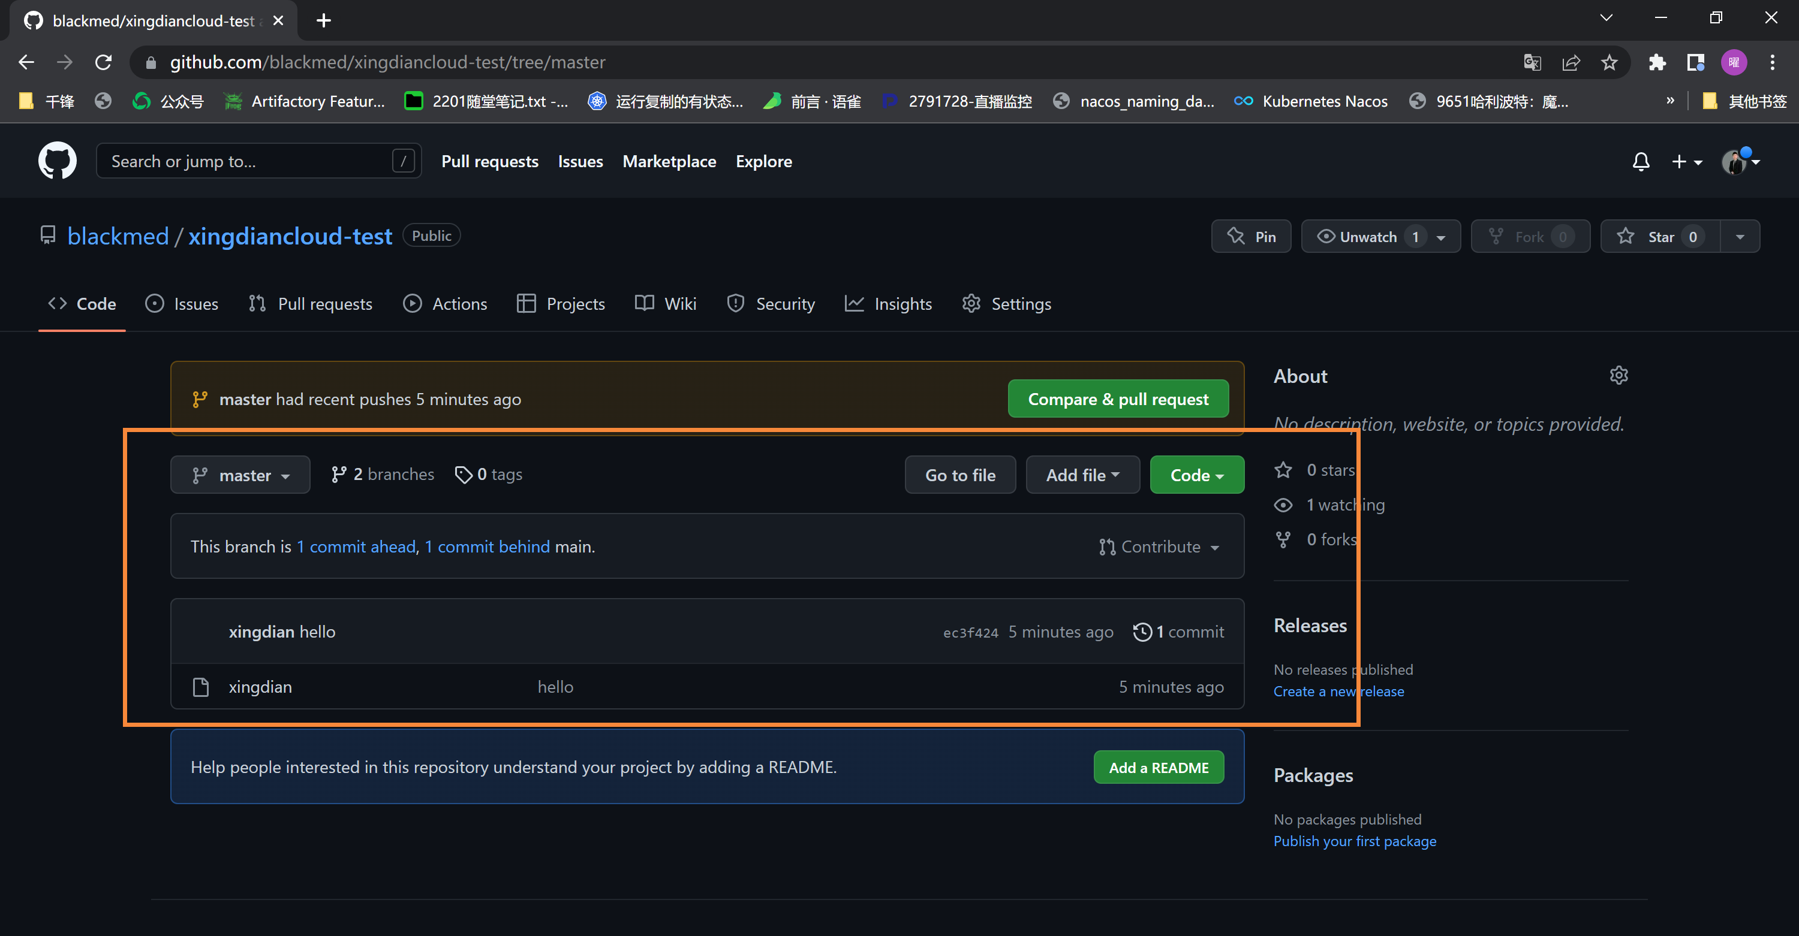The width and height of the screenshot is (1799, 936).
Task: Open the repository Settings tab
Action: tap(1006, 304)
